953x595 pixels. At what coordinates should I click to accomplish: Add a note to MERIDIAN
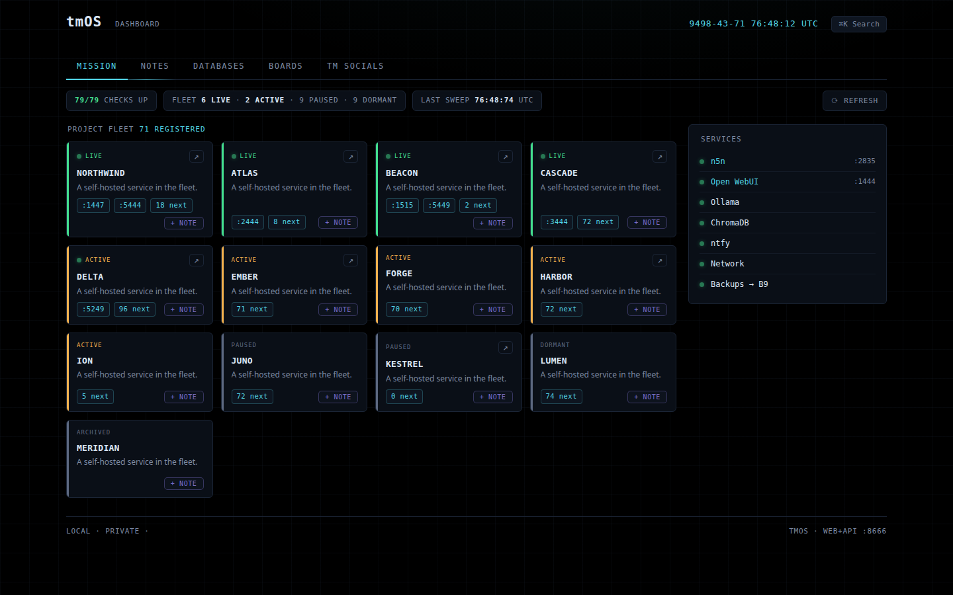[184, 484]
